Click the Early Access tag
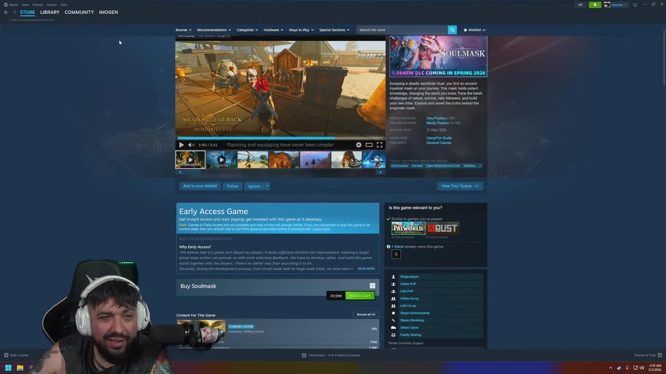This screenshot has height=374, width=666. [x=400, y=166]
